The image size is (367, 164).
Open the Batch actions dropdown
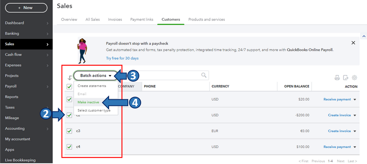pyautogui.click(x=96, y=76)
